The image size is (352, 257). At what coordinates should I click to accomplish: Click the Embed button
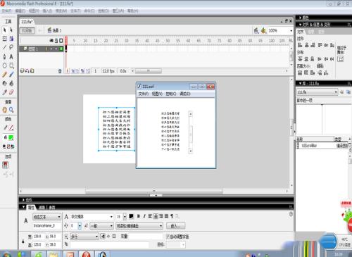click(176, 226)
